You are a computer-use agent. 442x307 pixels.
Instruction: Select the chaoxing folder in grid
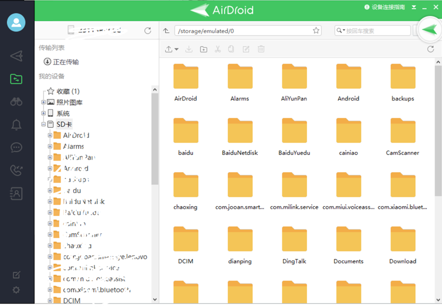pyautogui.click(x=185, y=191)
